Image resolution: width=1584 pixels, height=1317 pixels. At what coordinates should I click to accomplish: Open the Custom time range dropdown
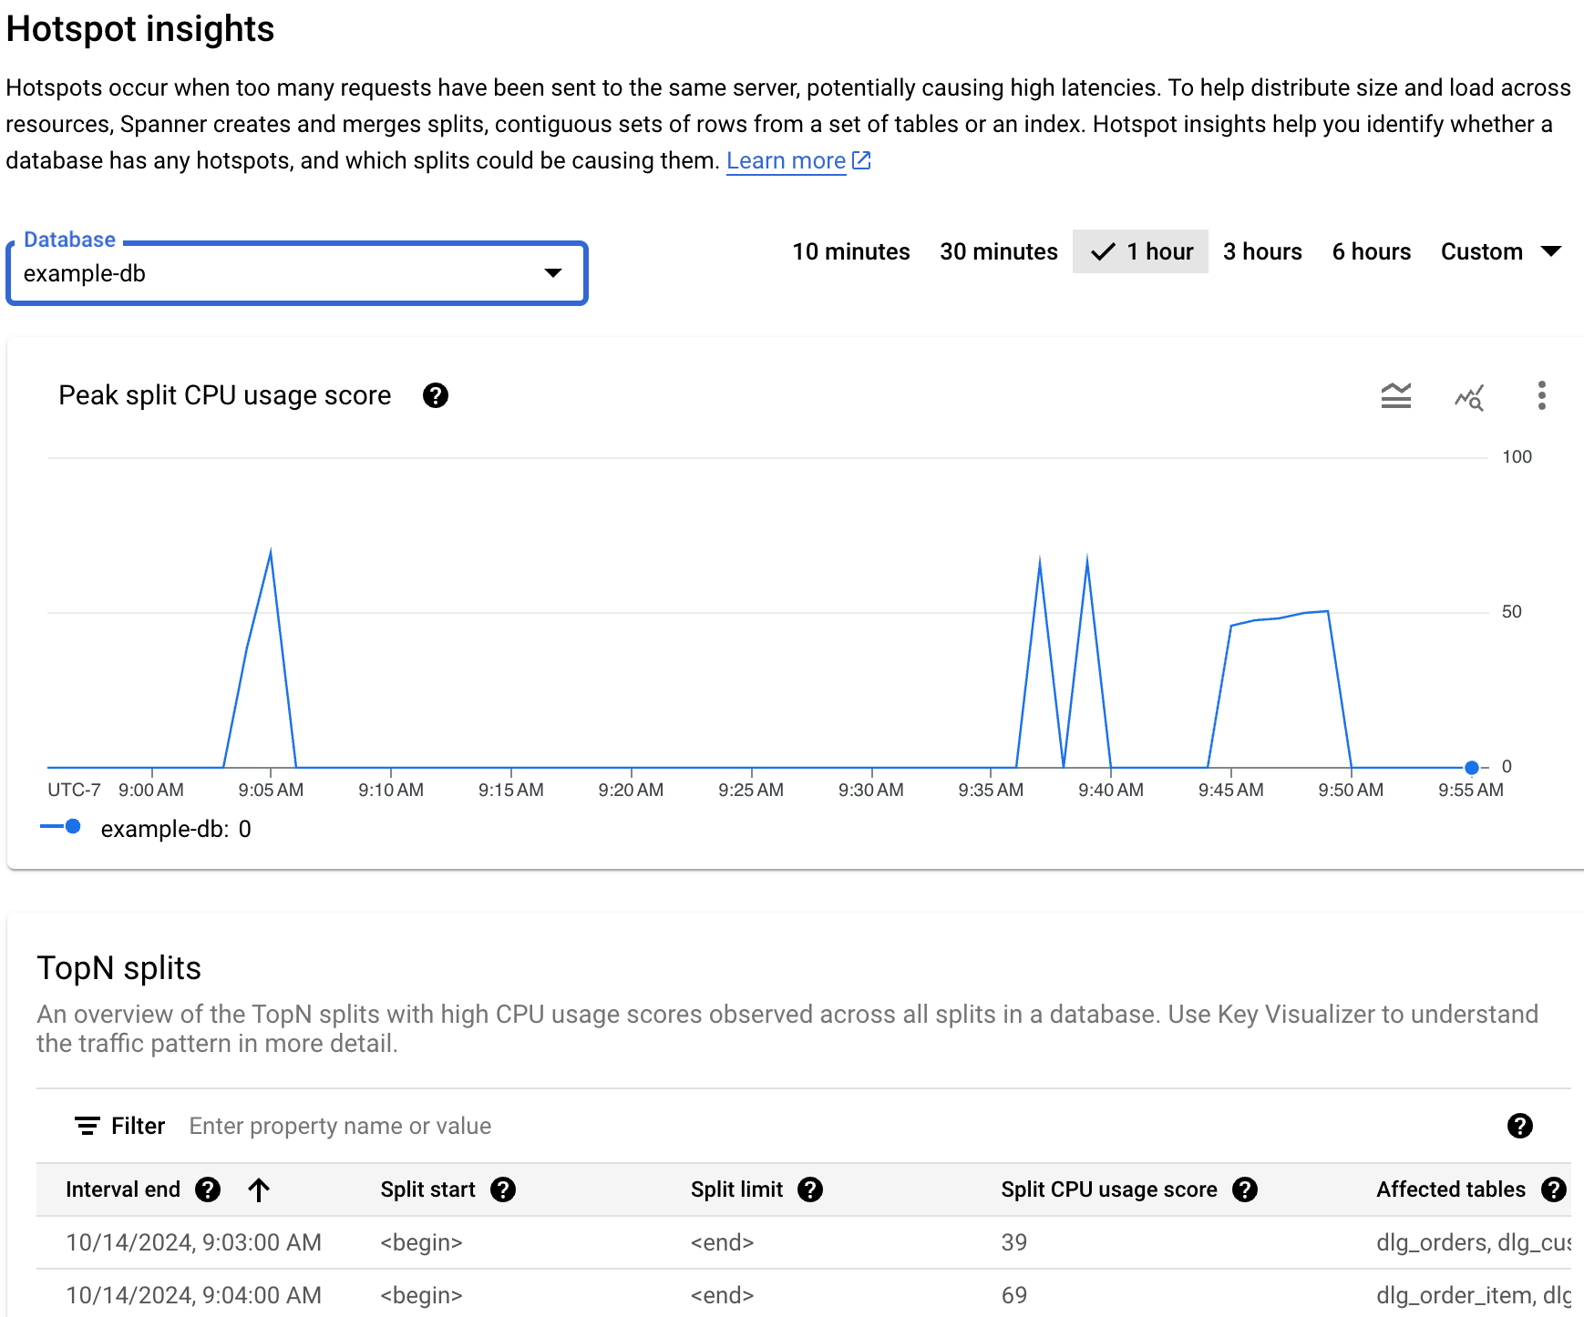point(1500,251)
